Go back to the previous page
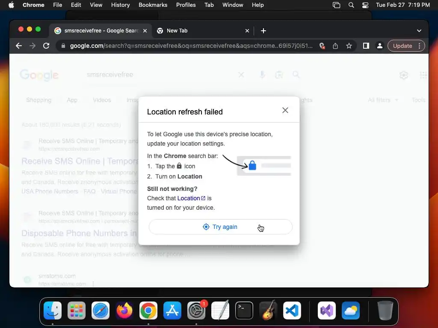438x328 pixels. tap(19, 46)
